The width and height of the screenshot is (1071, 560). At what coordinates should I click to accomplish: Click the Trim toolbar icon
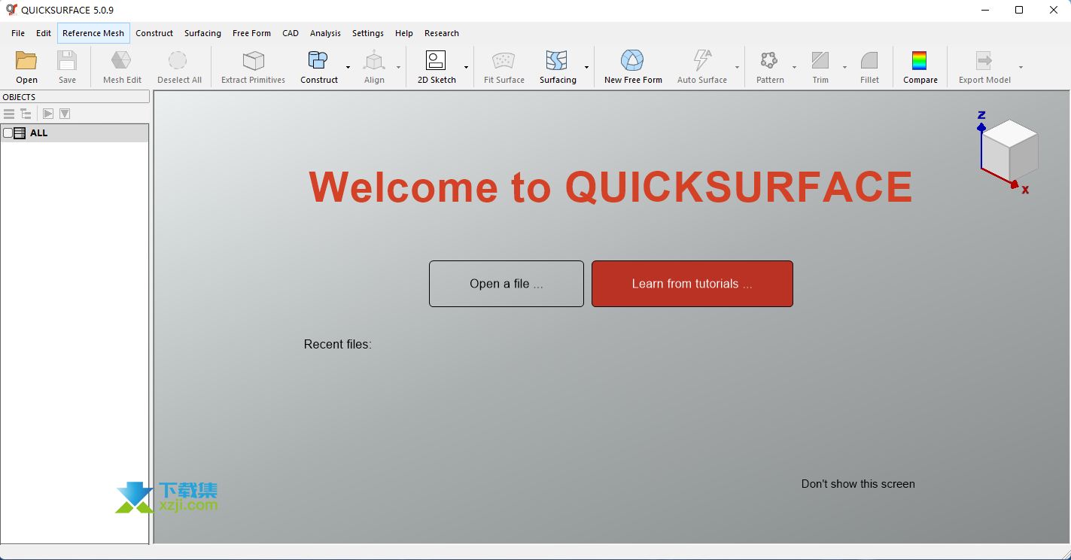[x=820, y=61]
